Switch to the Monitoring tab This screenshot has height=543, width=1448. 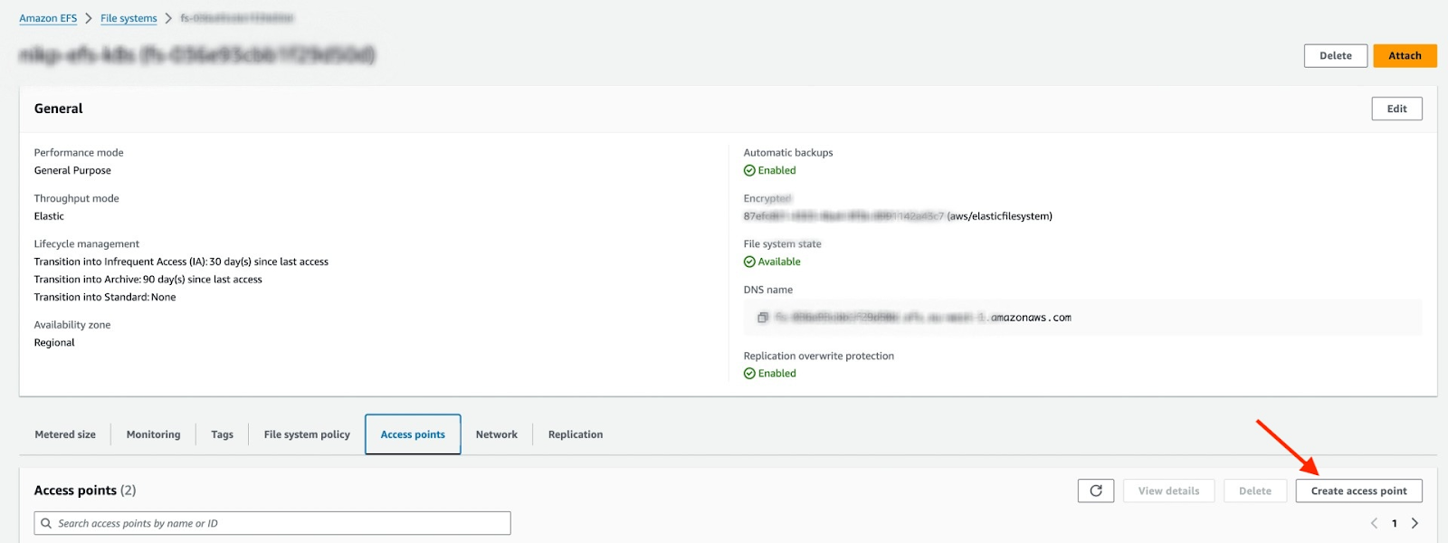[153, 434]
